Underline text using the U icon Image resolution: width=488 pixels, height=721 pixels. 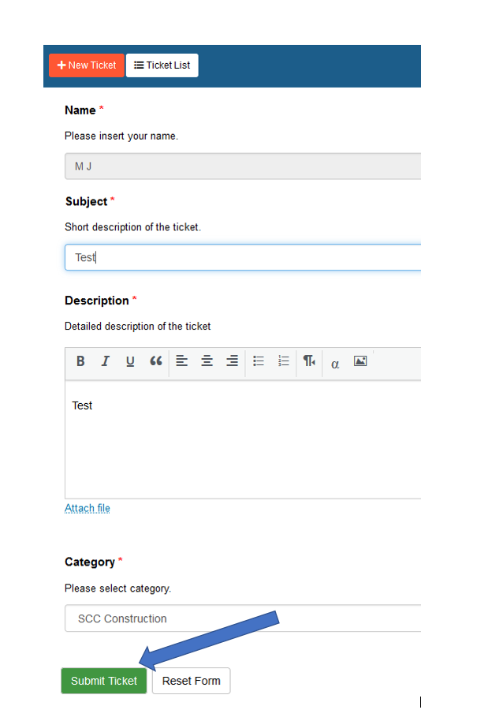coord(130,361)
